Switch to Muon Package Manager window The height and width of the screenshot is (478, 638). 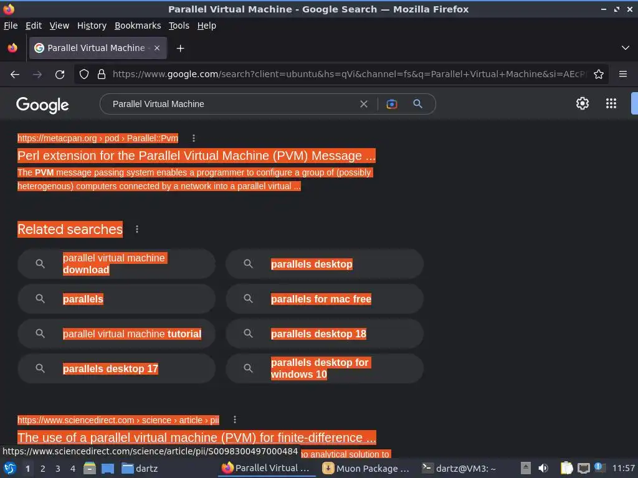(x=365, y=468)
